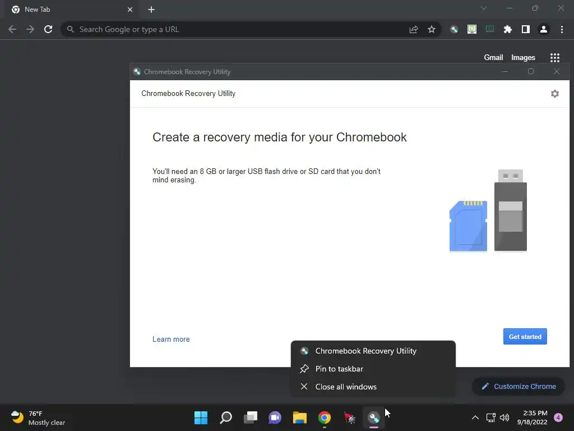The width and height of the screenshot is (574, 431).
Task: Click the Get started button
Action: pyautogui.click(x=525, y=337)
